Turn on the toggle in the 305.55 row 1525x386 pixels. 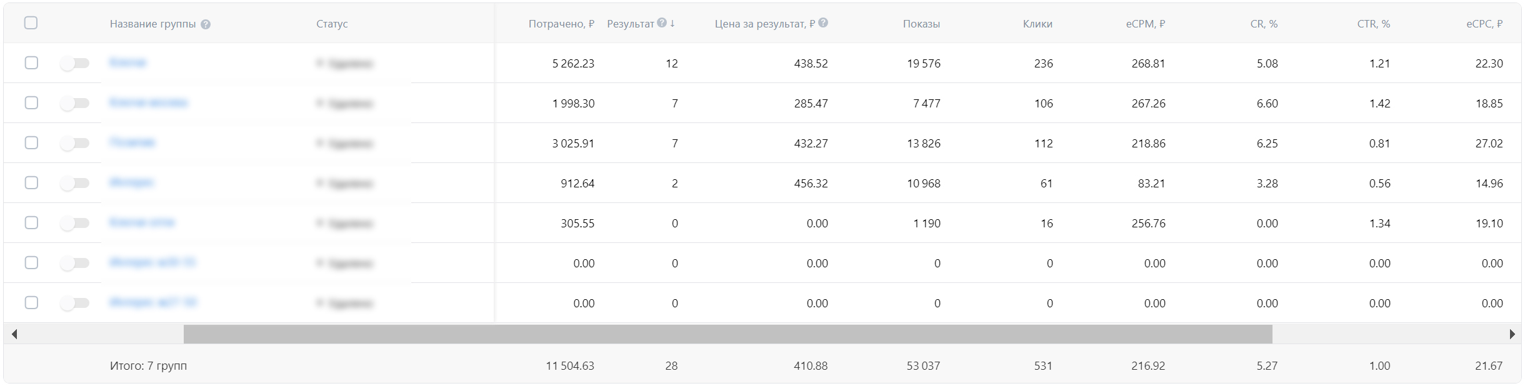tap(75, 223)
